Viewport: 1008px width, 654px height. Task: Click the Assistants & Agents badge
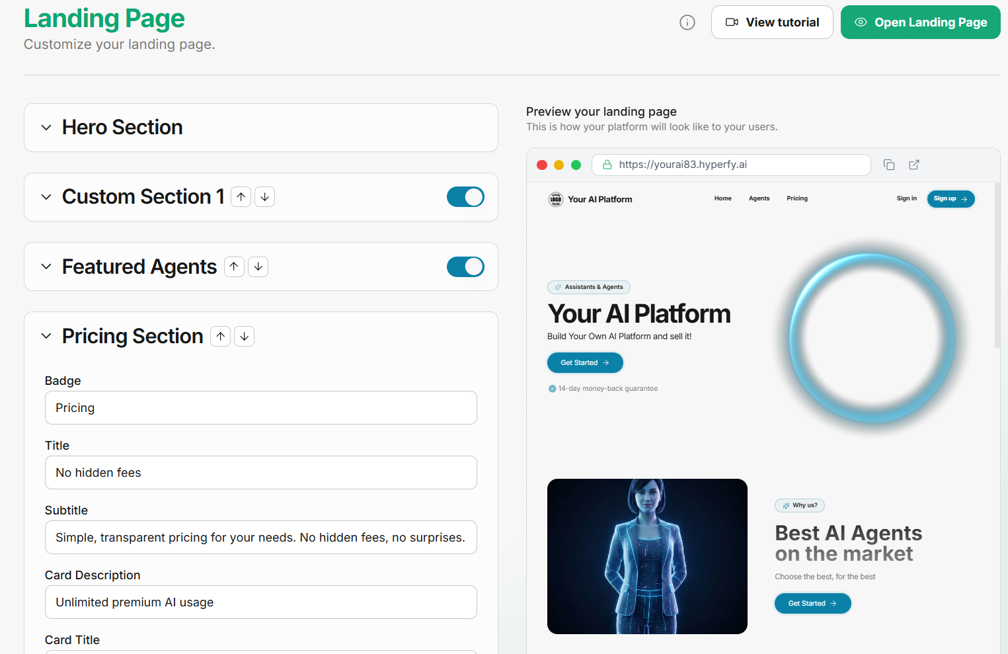[x=589, y=287]
